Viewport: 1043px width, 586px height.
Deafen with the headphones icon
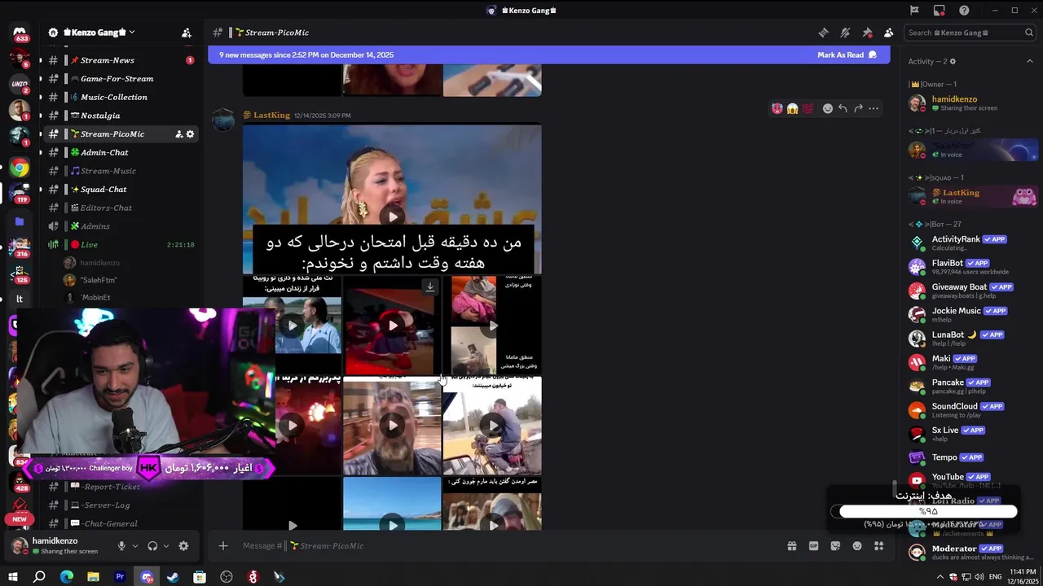tap(152, 546)
